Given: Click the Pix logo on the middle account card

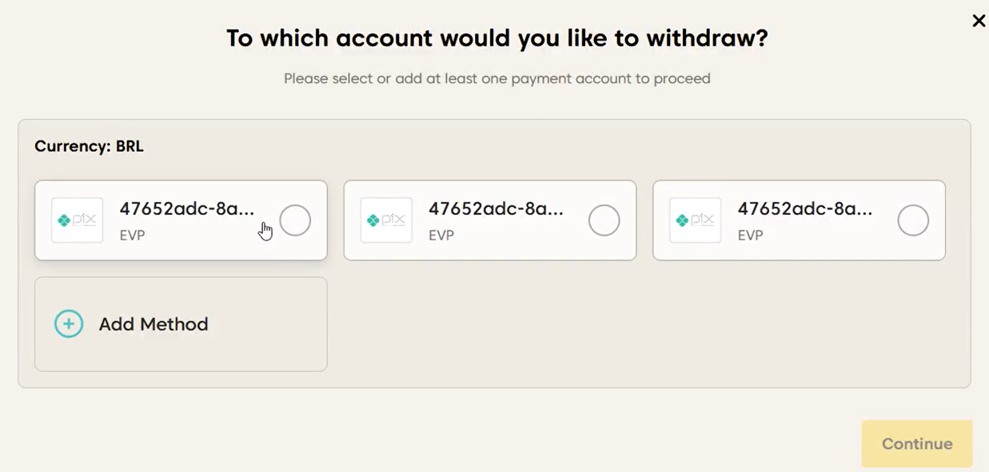Looking at the screenshot, I should 386,220.
